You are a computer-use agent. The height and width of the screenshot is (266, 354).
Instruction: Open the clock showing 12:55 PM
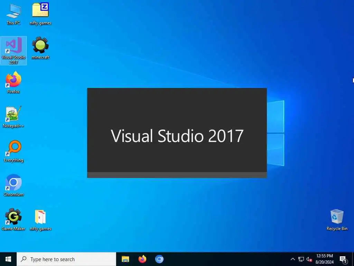click(x=324, y=259)
